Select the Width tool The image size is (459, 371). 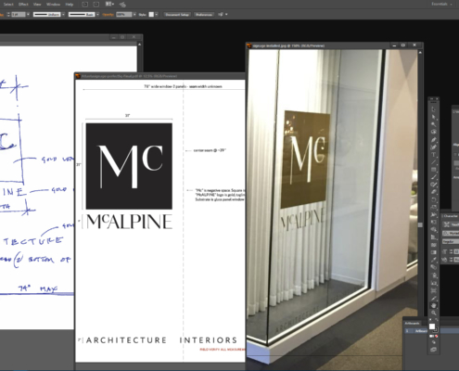tap(434, 214)
